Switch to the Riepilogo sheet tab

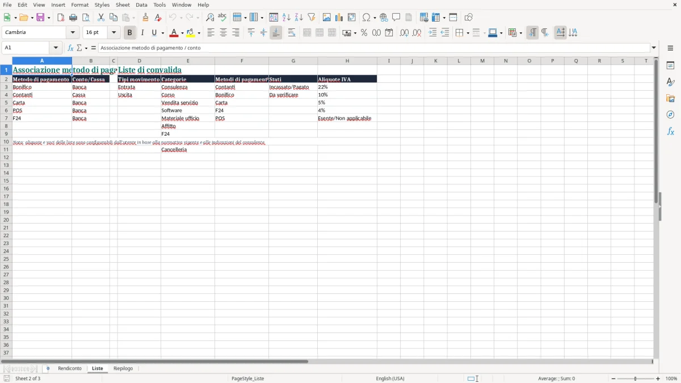pos(123,369)
